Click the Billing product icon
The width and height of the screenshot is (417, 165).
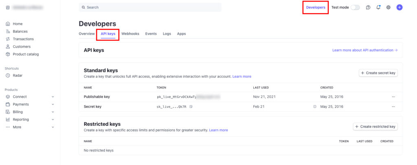8,112
